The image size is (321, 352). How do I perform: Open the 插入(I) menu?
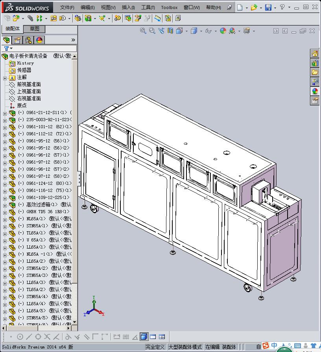coord(128,7)
